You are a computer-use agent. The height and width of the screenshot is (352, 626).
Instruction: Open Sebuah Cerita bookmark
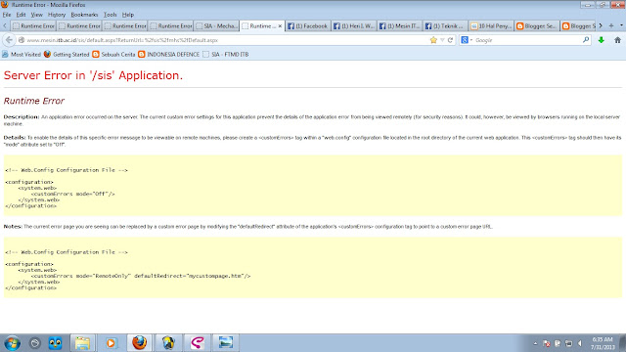point(113,55)
